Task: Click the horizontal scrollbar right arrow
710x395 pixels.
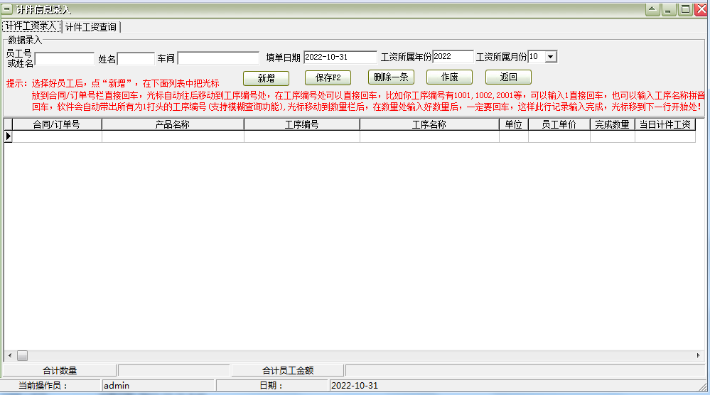Action: (x=699, y=355)
